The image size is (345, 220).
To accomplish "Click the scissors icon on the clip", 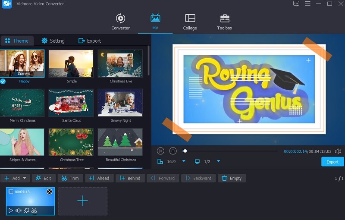I will point(34,211).
